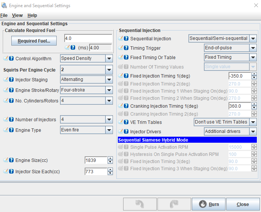Click help icon for Fixed Timing Or Table
The width and height of the screenshot is (261, 212).
[x=126, y=57]
